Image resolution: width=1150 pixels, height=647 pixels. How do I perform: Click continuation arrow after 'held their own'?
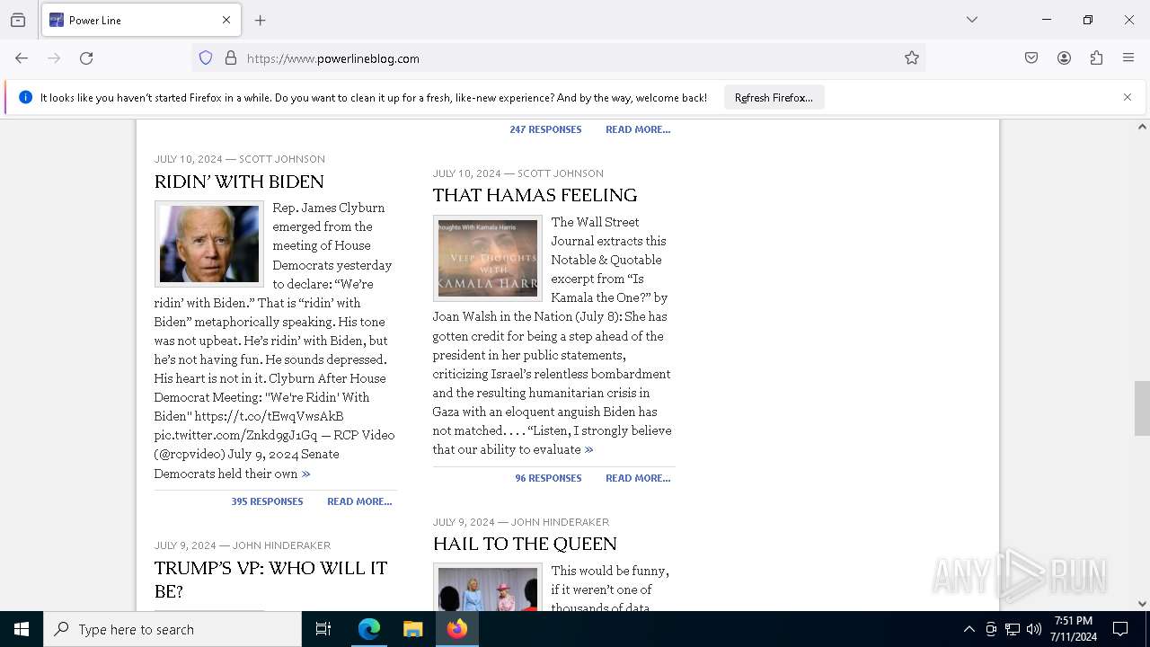(x=306, y=474)
